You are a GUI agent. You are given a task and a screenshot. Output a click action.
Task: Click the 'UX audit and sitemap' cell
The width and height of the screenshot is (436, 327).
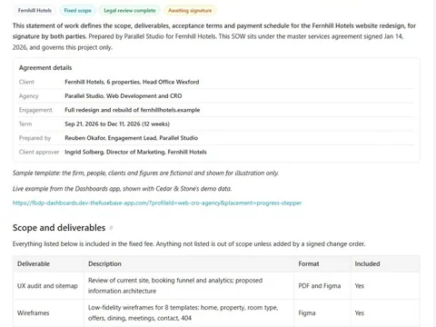point(47,286)
